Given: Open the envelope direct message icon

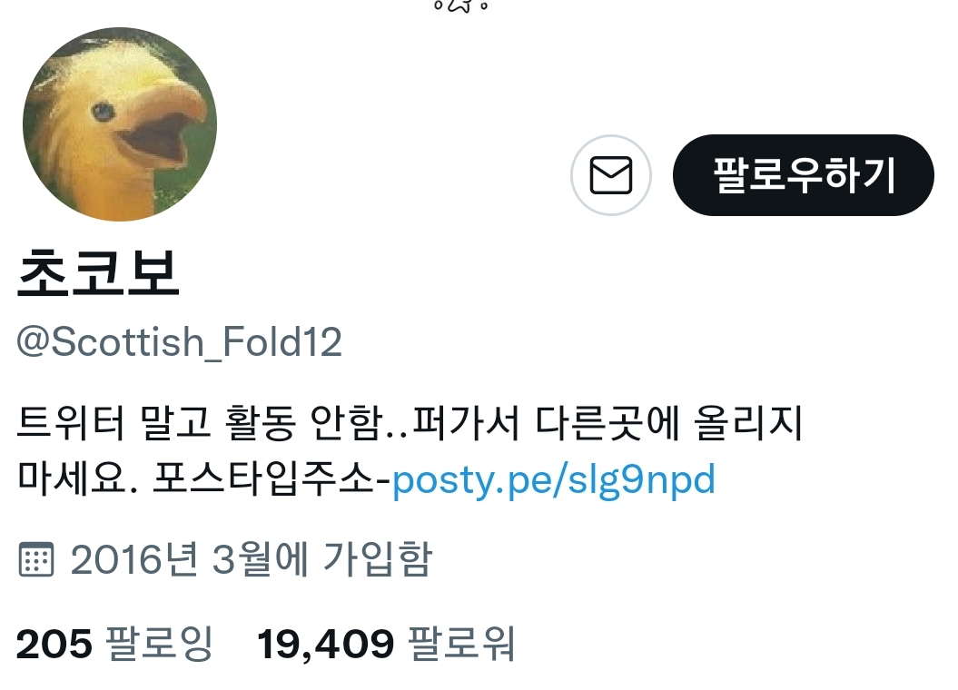Looking at the screenshot, I should 610,175.
